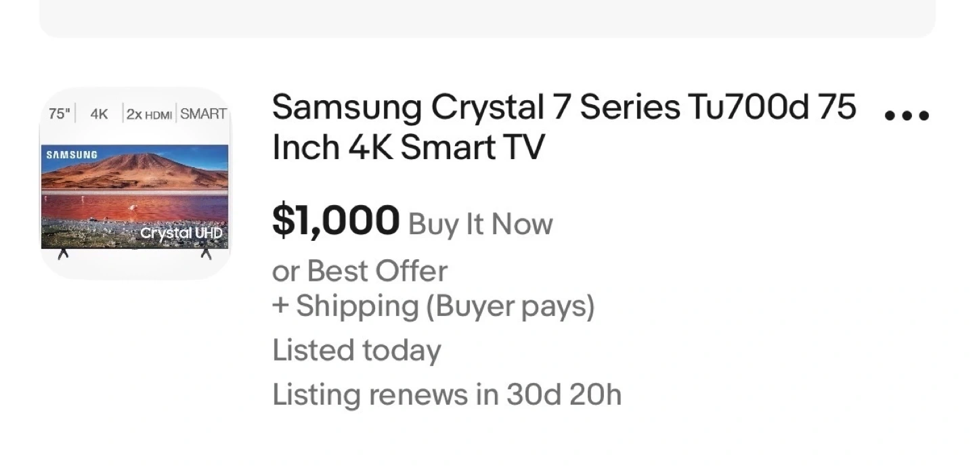The image size is (975, 471).
Task: Click the 4K badge on thumbnail
Action: [99, 114]
